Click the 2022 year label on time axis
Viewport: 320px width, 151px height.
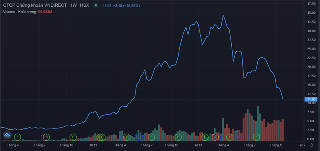(x=198, y=145)
